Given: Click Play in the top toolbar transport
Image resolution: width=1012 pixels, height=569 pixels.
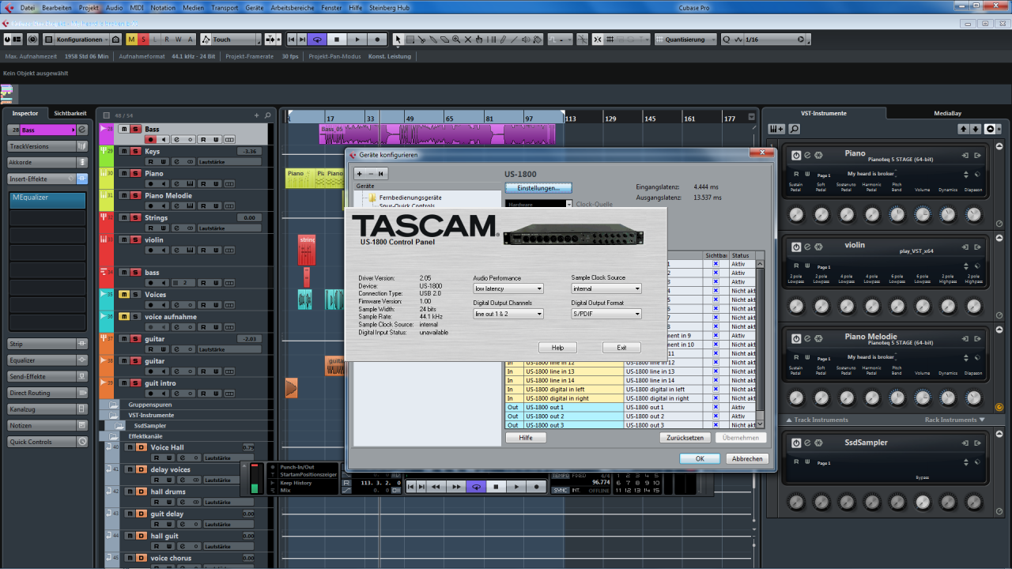Looking at the screenshot, I should pos(357,40).
